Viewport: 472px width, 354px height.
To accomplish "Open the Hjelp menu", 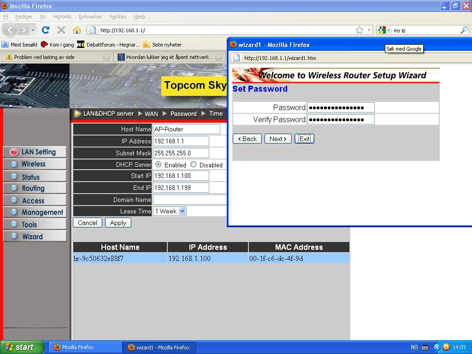I will point(139,17).
